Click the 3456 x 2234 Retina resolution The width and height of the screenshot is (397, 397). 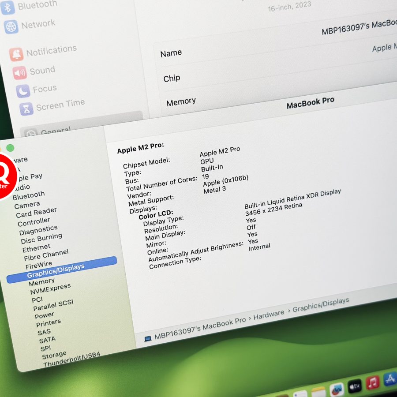coord(273,209)
